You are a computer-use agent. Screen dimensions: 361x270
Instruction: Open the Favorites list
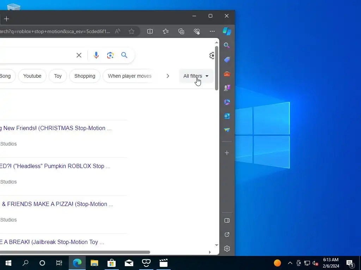[x=166, y=31]
